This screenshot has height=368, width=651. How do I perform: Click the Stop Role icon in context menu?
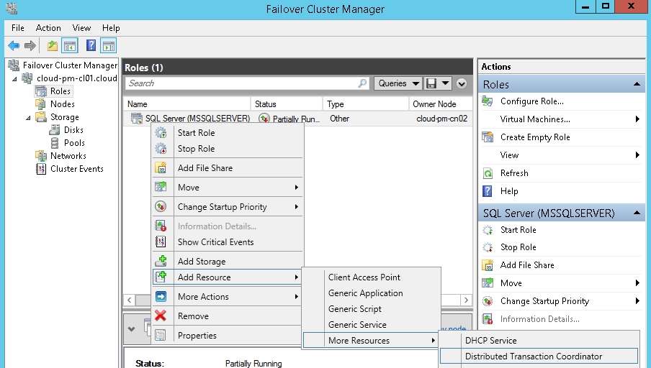click(161, 148)
